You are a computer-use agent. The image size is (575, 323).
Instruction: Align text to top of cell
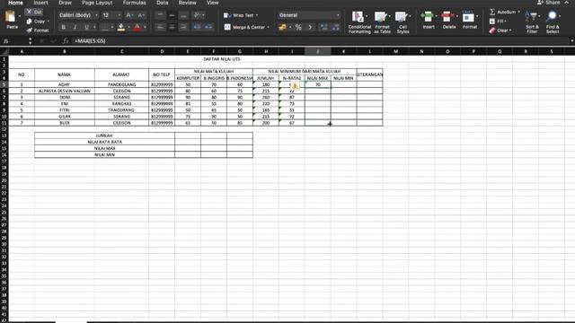point(160,15)
